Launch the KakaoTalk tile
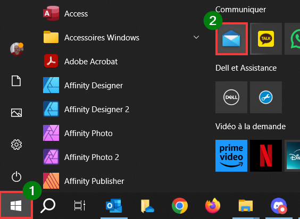This screenshot has height=219, width=300. (x=266, y=39)
